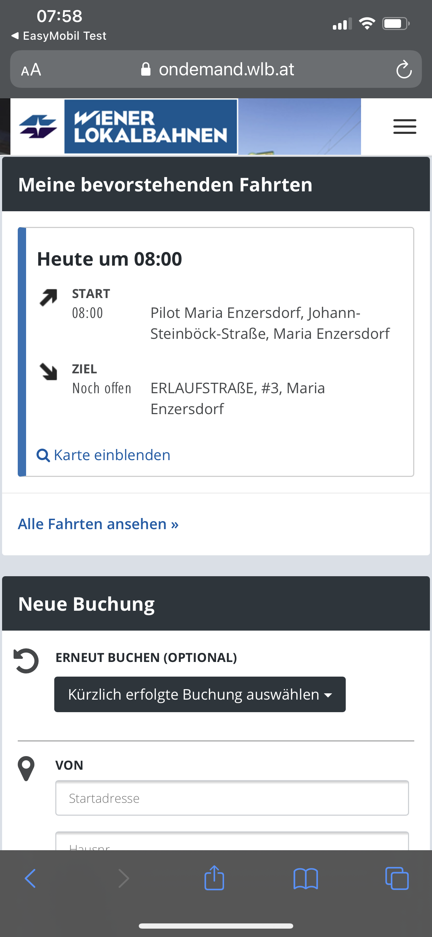Open the hamburger navigation menu
Viewport: 432px width, 937px height.
405,127
